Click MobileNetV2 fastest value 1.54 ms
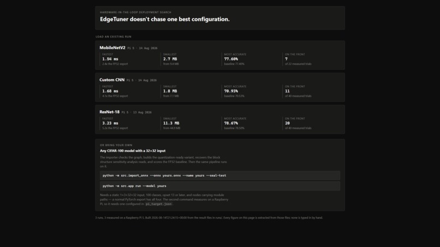The image size is (440, 247). [110, 59]
